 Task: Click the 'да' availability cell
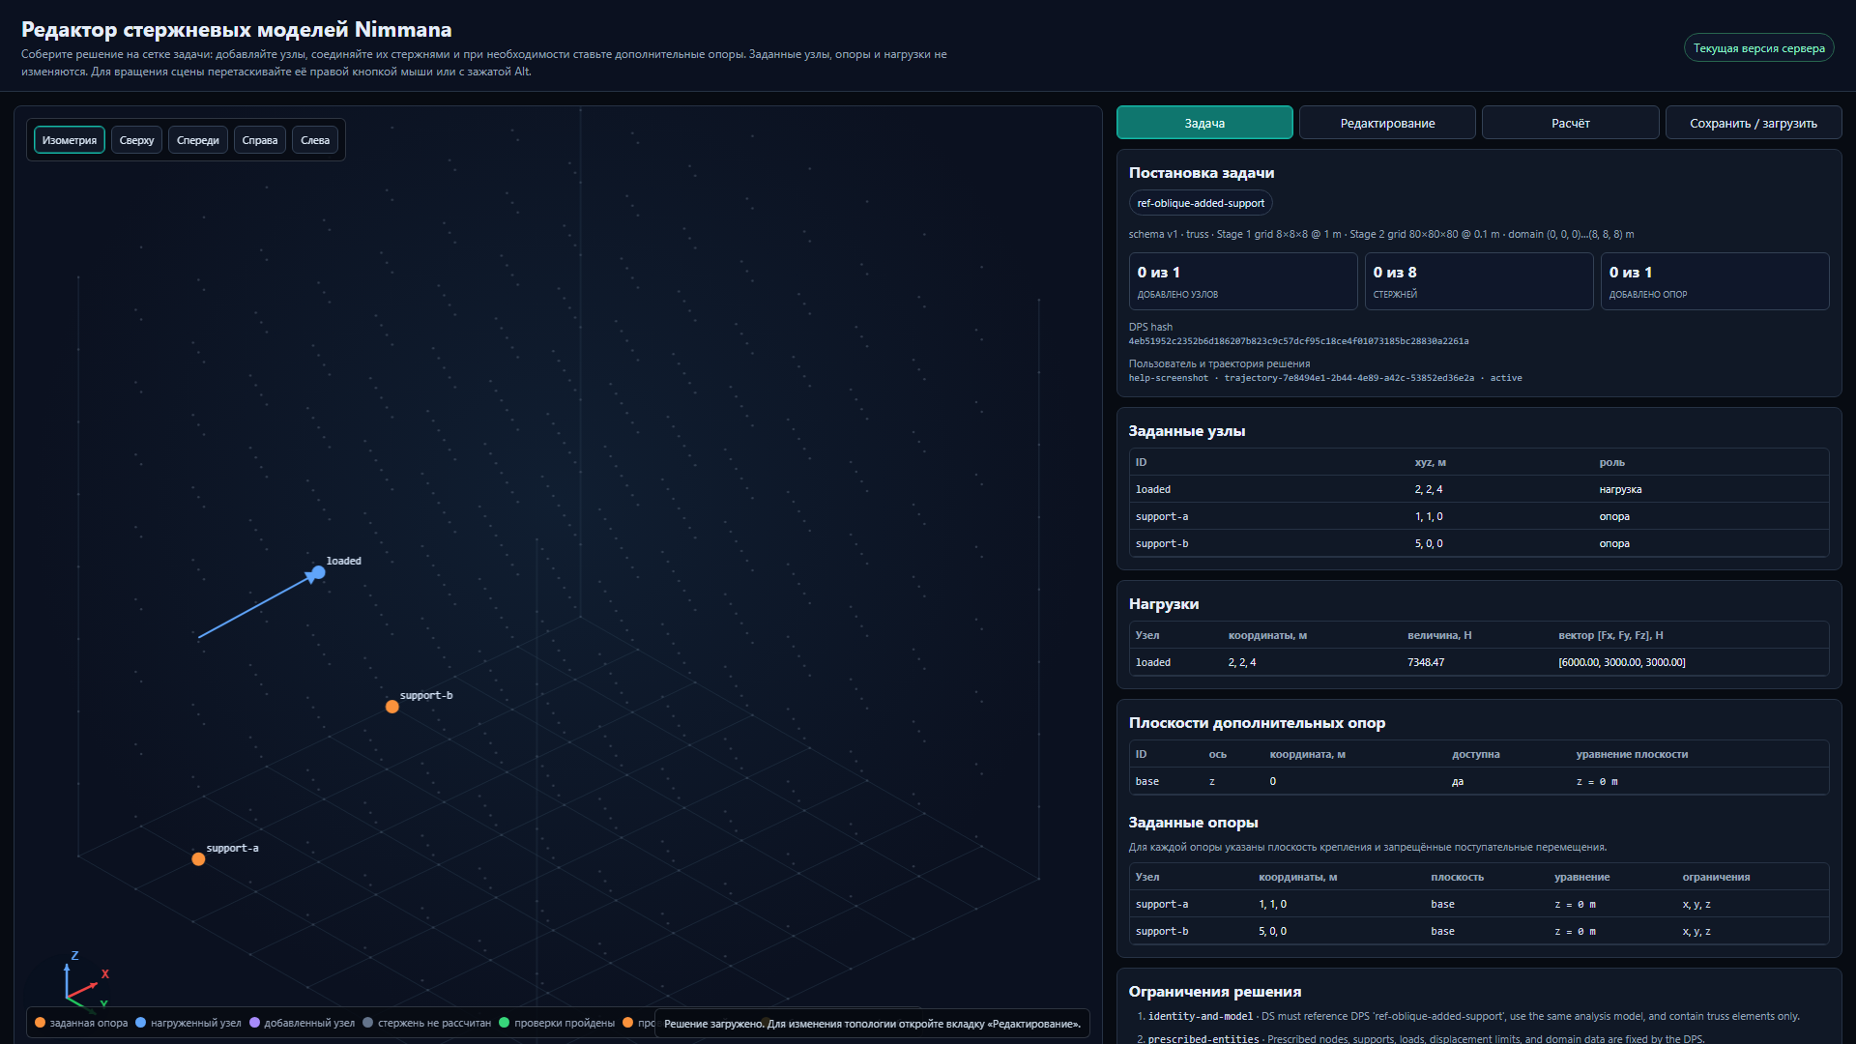[1458, 781]
